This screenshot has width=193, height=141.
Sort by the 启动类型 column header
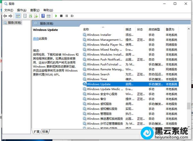point(154,29)
